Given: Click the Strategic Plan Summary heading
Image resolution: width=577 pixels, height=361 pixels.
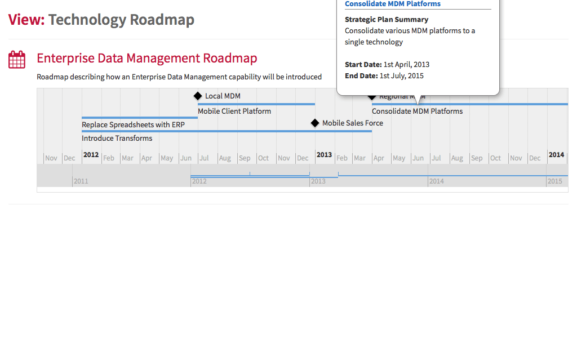Looking at the screenshot, I should 387,20.
